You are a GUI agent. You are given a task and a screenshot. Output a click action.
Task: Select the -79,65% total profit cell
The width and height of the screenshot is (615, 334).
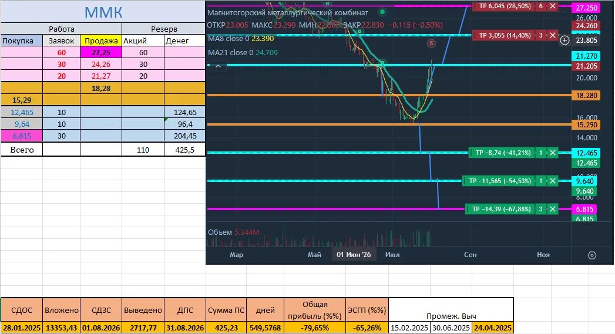[315, 328]
